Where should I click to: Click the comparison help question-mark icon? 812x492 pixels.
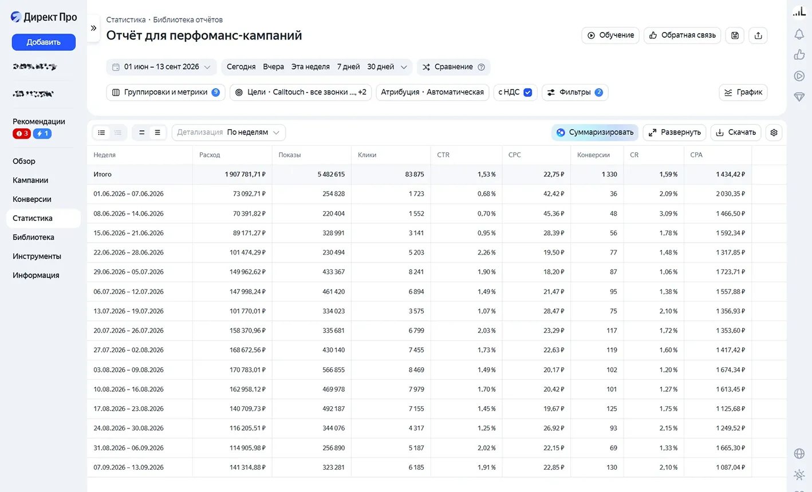481,67
